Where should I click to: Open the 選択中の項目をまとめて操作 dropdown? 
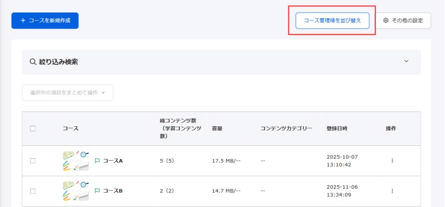(67, 93)
